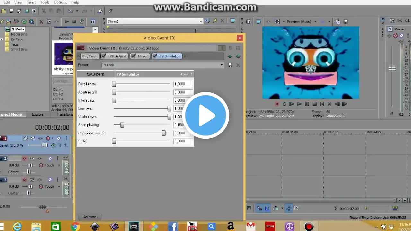Viewport: 411px width, 231px height.
Task: Open the Tools menu
Action: click(x=45, y=2)
